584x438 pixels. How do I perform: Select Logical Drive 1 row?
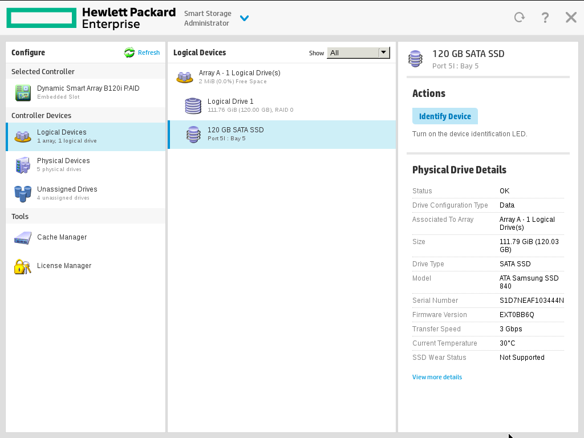tap(282, 106)
